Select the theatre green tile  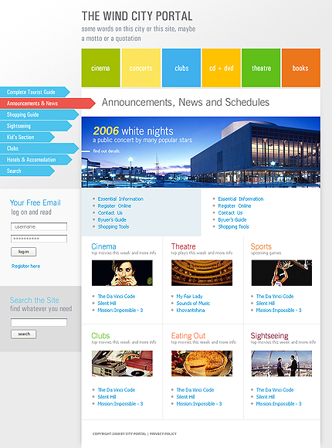261,68
